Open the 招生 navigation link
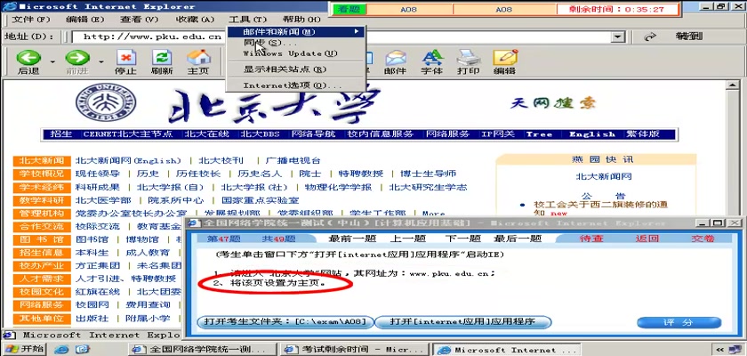The height and width of the screenshot is (356, 747). tap(61, 134)
